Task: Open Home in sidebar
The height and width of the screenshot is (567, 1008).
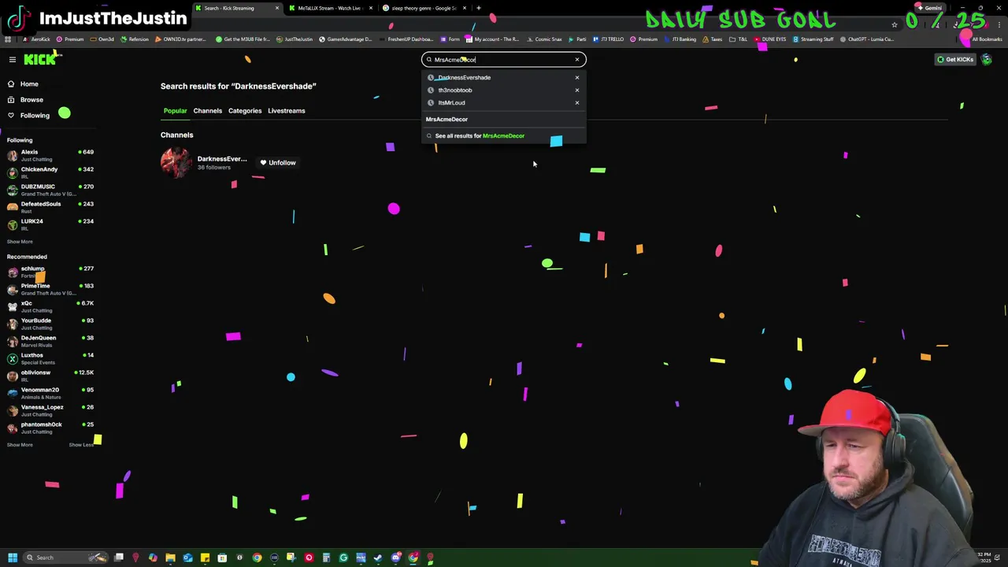Action: [x=29, y=83]
